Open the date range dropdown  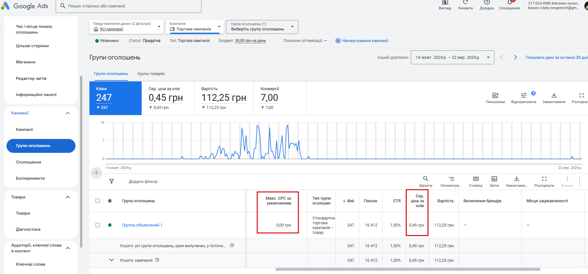click(452, 58)
